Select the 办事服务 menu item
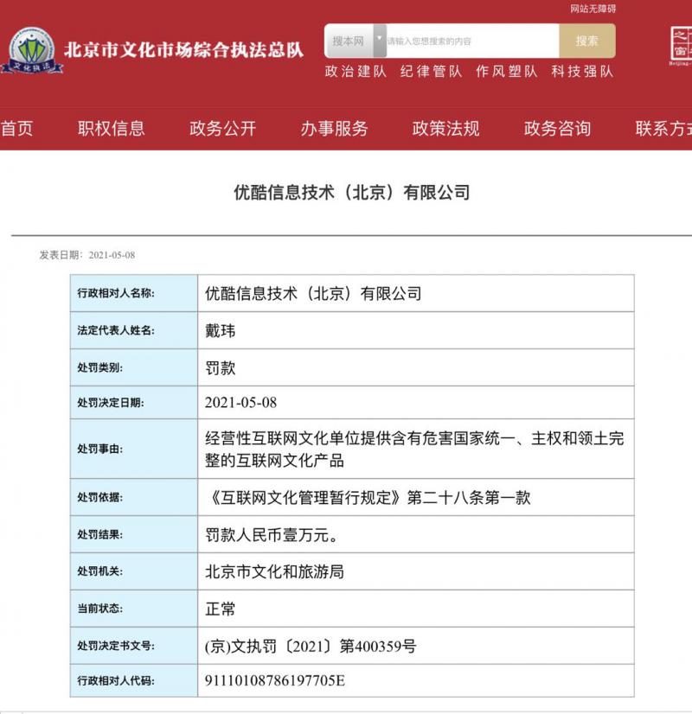 point(335,128)
